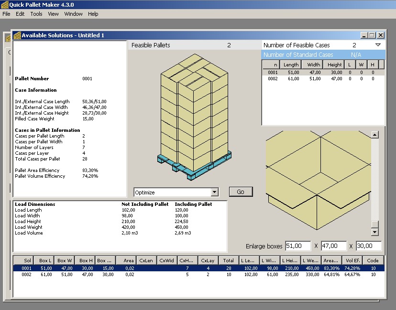Open the Tools menu
This screenshot has height=310, width=396.
36,14
